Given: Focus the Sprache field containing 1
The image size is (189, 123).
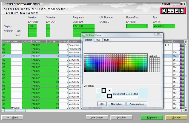Looking at the screenshot, I should [x=48, y=26].
